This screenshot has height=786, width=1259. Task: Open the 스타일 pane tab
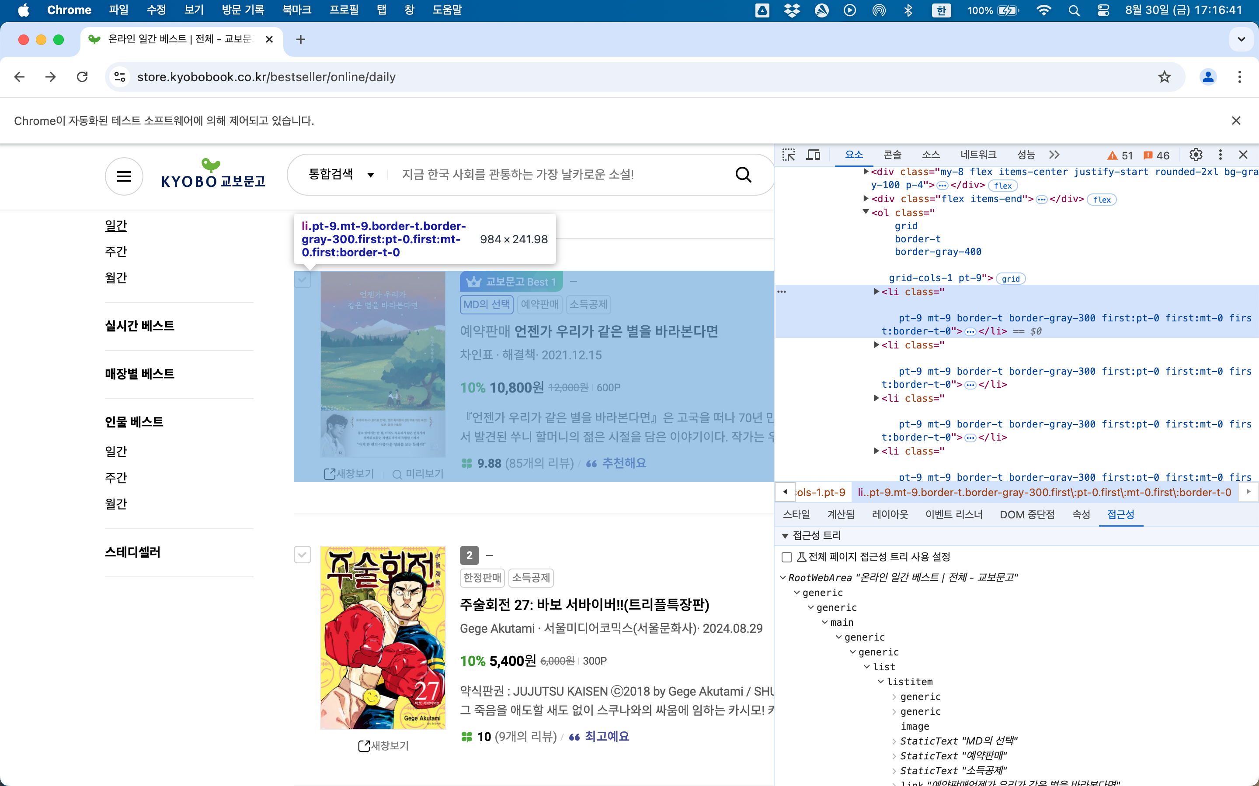click(796, 515)
